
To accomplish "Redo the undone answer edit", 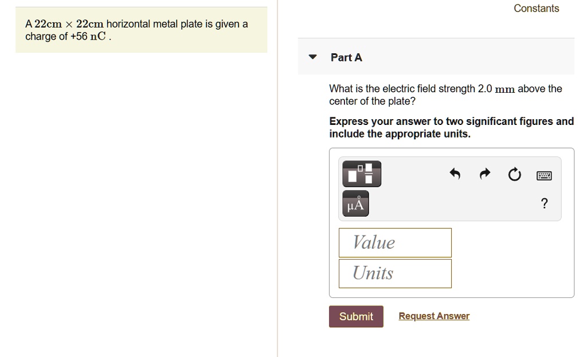I will (484, 174).
